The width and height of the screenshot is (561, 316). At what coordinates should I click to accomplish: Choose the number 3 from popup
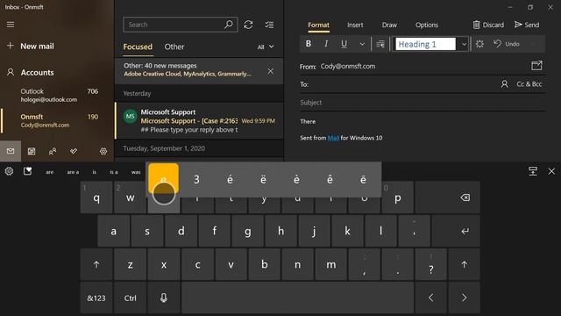[196, 179]
